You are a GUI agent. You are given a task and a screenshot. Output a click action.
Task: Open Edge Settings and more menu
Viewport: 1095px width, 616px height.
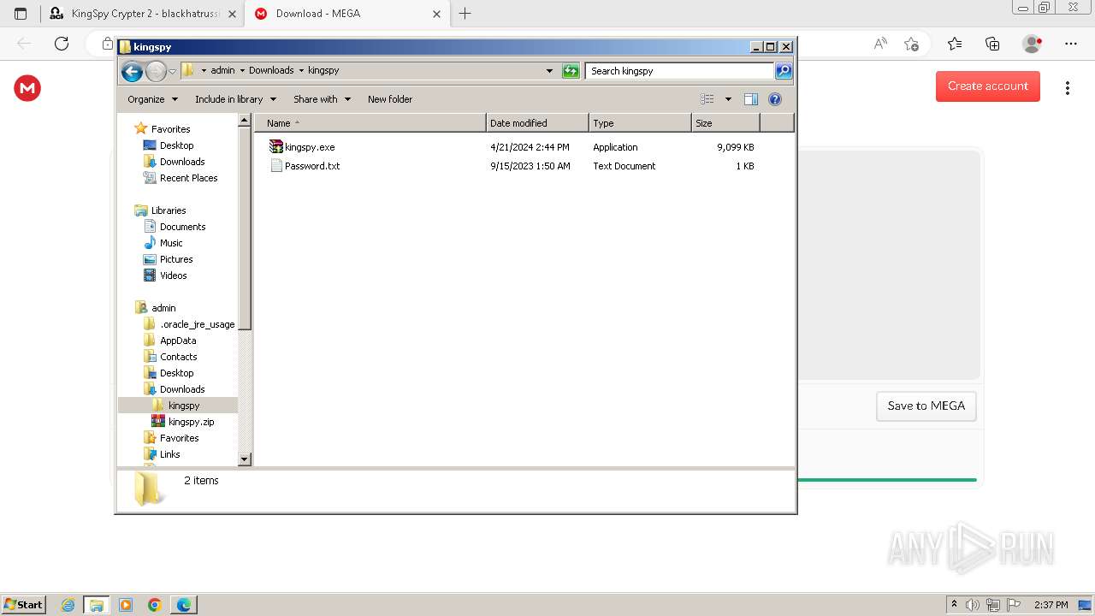[1071, 44]
